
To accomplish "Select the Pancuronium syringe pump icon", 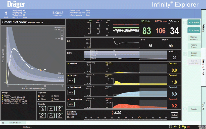I will (x=71, y=105).
